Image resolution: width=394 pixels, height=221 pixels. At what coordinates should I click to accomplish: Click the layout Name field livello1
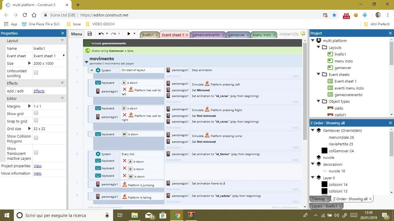[49, 48]
